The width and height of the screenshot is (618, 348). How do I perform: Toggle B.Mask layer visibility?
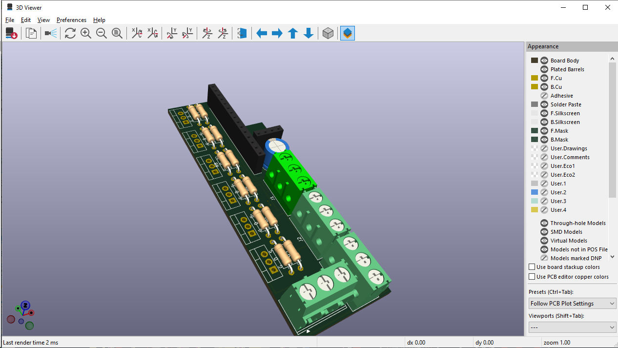pyautogui.click(x=544, y=140)
